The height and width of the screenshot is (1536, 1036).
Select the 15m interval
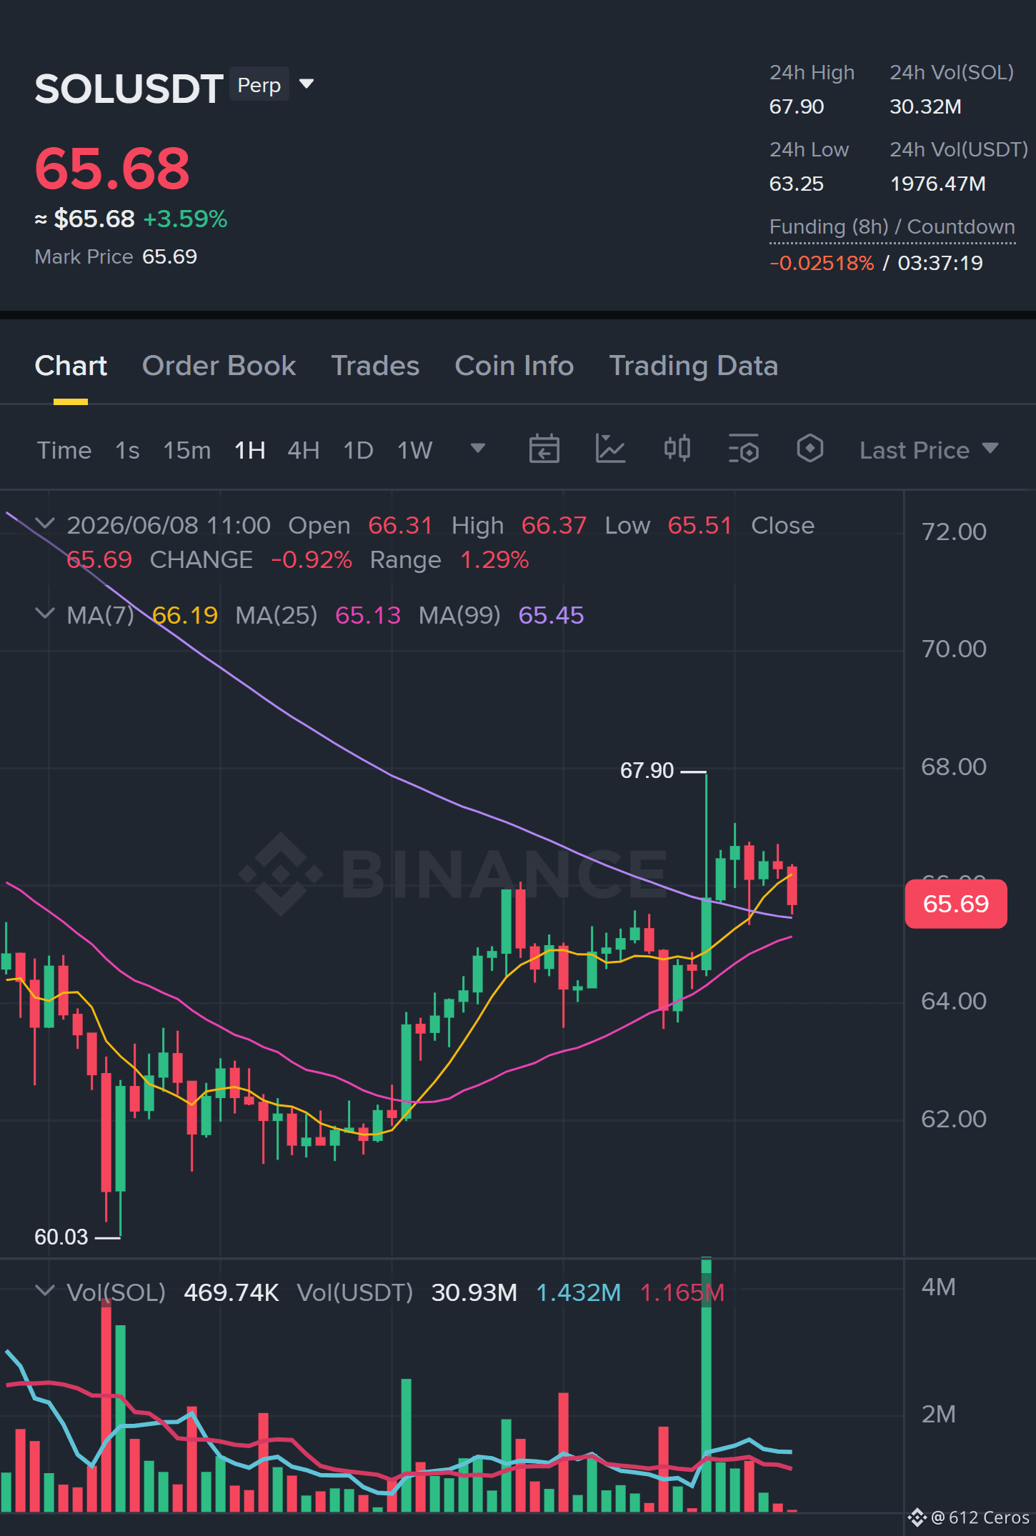pos(187,450)
